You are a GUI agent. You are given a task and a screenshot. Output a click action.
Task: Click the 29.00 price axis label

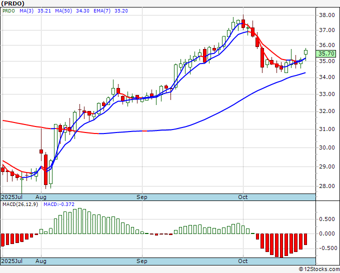pos(327,166)
